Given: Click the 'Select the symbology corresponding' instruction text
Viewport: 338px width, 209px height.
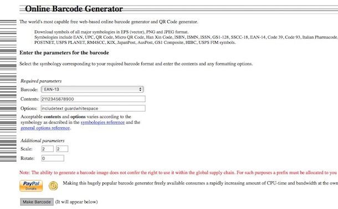Looking at the screenshot, I should tap(136, 64).
